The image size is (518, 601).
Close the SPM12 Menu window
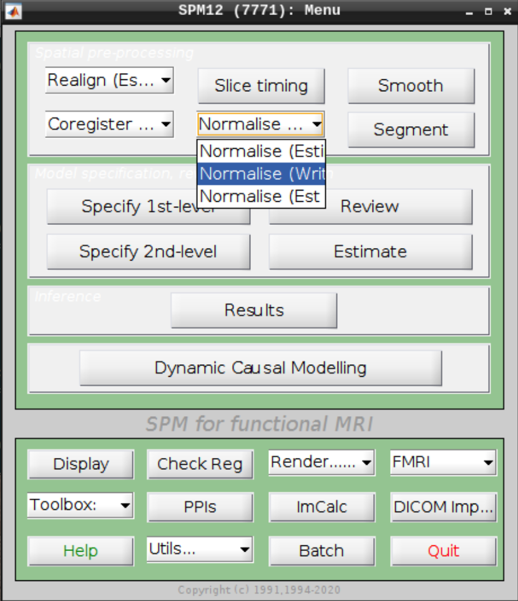[x=507, y=11]
